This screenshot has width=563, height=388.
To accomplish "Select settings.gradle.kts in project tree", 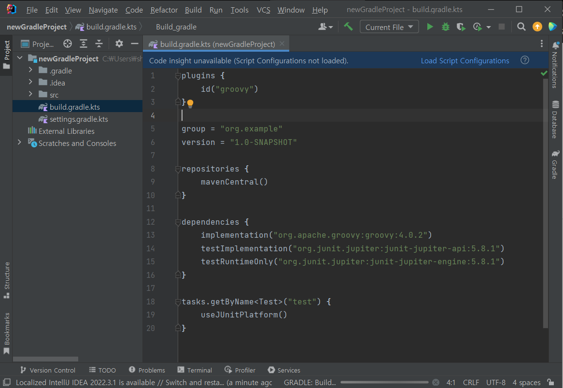I will 78,119.
